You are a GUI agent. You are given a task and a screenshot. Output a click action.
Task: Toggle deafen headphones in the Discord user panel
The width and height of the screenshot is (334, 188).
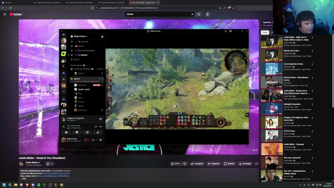[93, 140]
